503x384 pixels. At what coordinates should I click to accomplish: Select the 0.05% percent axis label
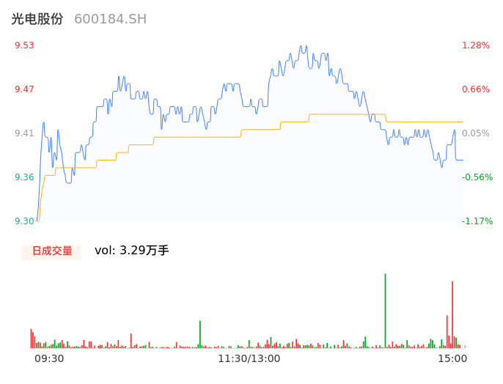pos(475,133)
